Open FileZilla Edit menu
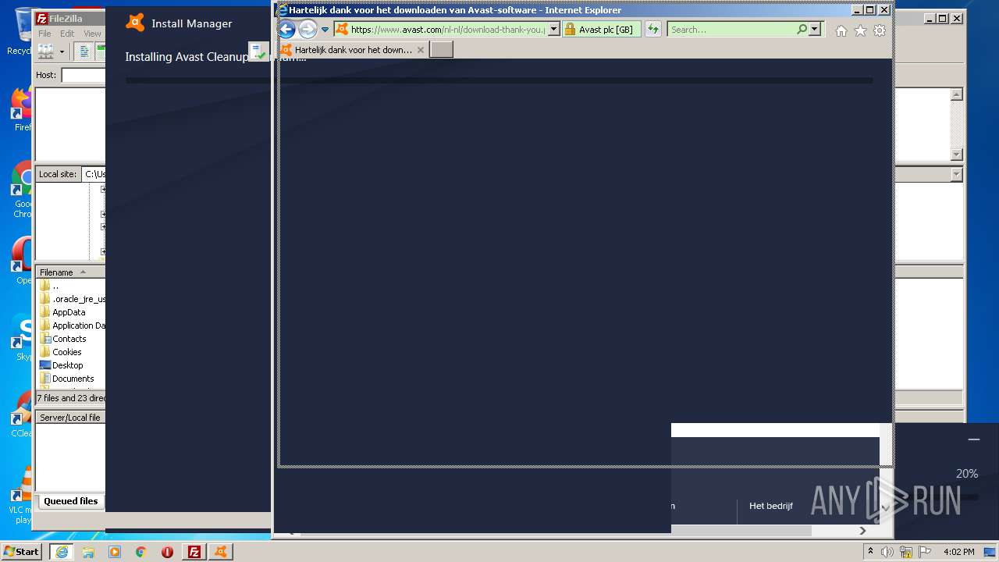 67,34
